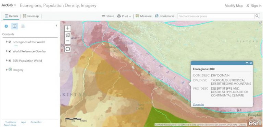Switch to the Basemap tab
The width and height of the screenshot is (263, 127).
pos(31,16)
